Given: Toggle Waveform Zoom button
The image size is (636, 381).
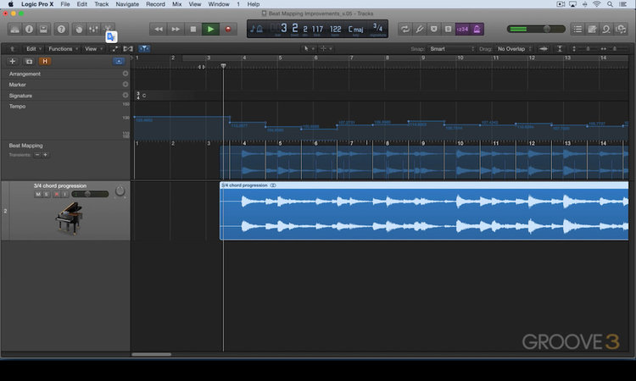Looking at the screenshot, I should click(544, 49).
